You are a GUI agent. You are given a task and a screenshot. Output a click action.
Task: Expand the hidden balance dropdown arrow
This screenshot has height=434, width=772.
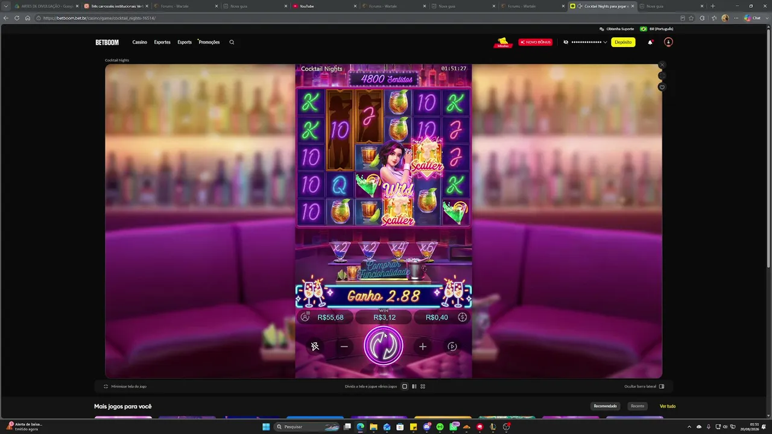605,42
